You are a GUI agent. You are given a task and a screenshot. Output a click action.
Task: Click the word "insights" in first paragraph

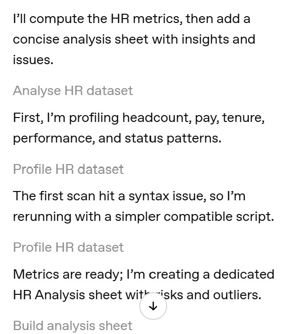(205, 40)
